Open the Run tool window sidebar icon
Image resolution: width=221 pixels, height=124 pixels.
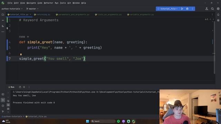tap(3, 100)
